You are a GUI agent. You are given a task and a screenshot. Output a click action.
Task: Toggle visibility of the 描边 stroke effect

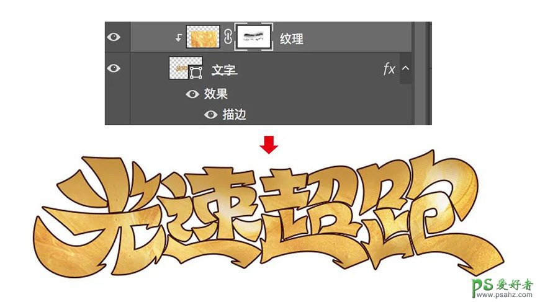coord(210,115)
